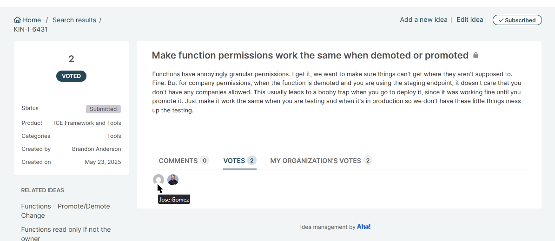This screenshot has height=241, width=555.
Task: Toggle the Subscribed button
Action: pyautogui.click(x=517, y=20)
